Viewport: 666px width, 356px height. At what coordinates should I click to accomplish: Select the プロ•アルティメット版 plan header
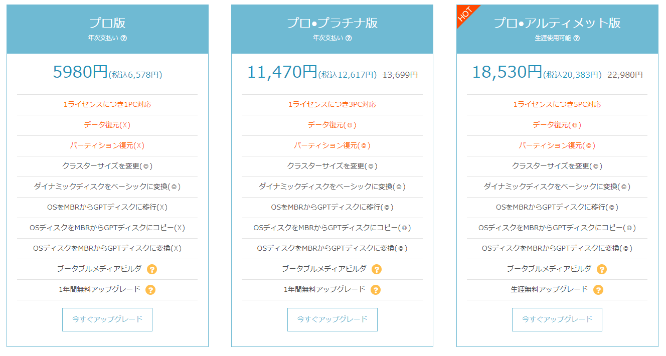[557, 23]
